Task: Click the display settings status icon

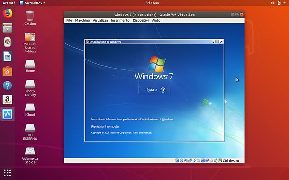Action: click(x=203, y=161)
